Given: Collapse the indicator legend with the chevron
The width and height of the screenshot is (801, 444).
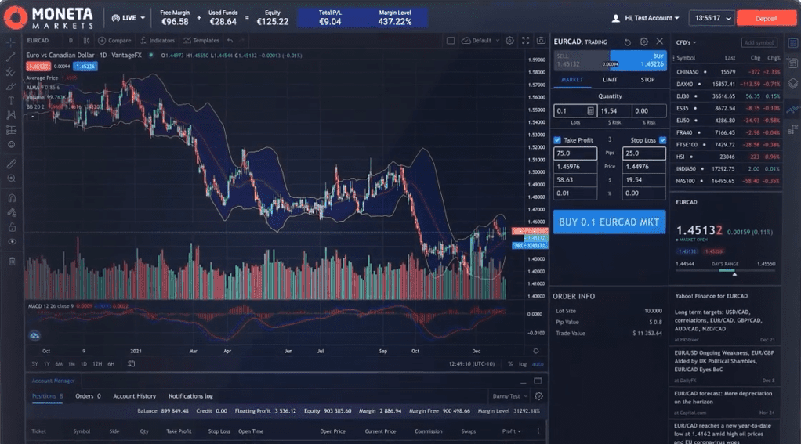Looking at the screenshot, I should [33, 117].
